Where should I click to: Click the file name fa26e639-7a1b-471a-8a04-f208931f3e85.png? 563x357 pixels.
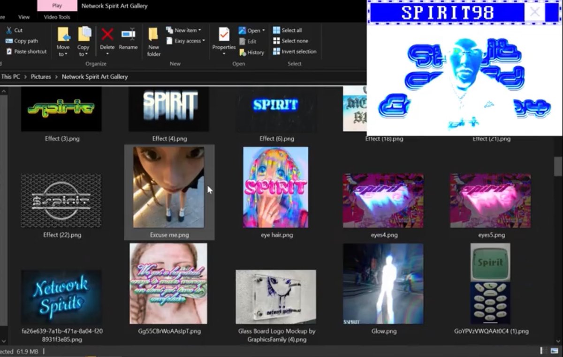pos(62,335)
